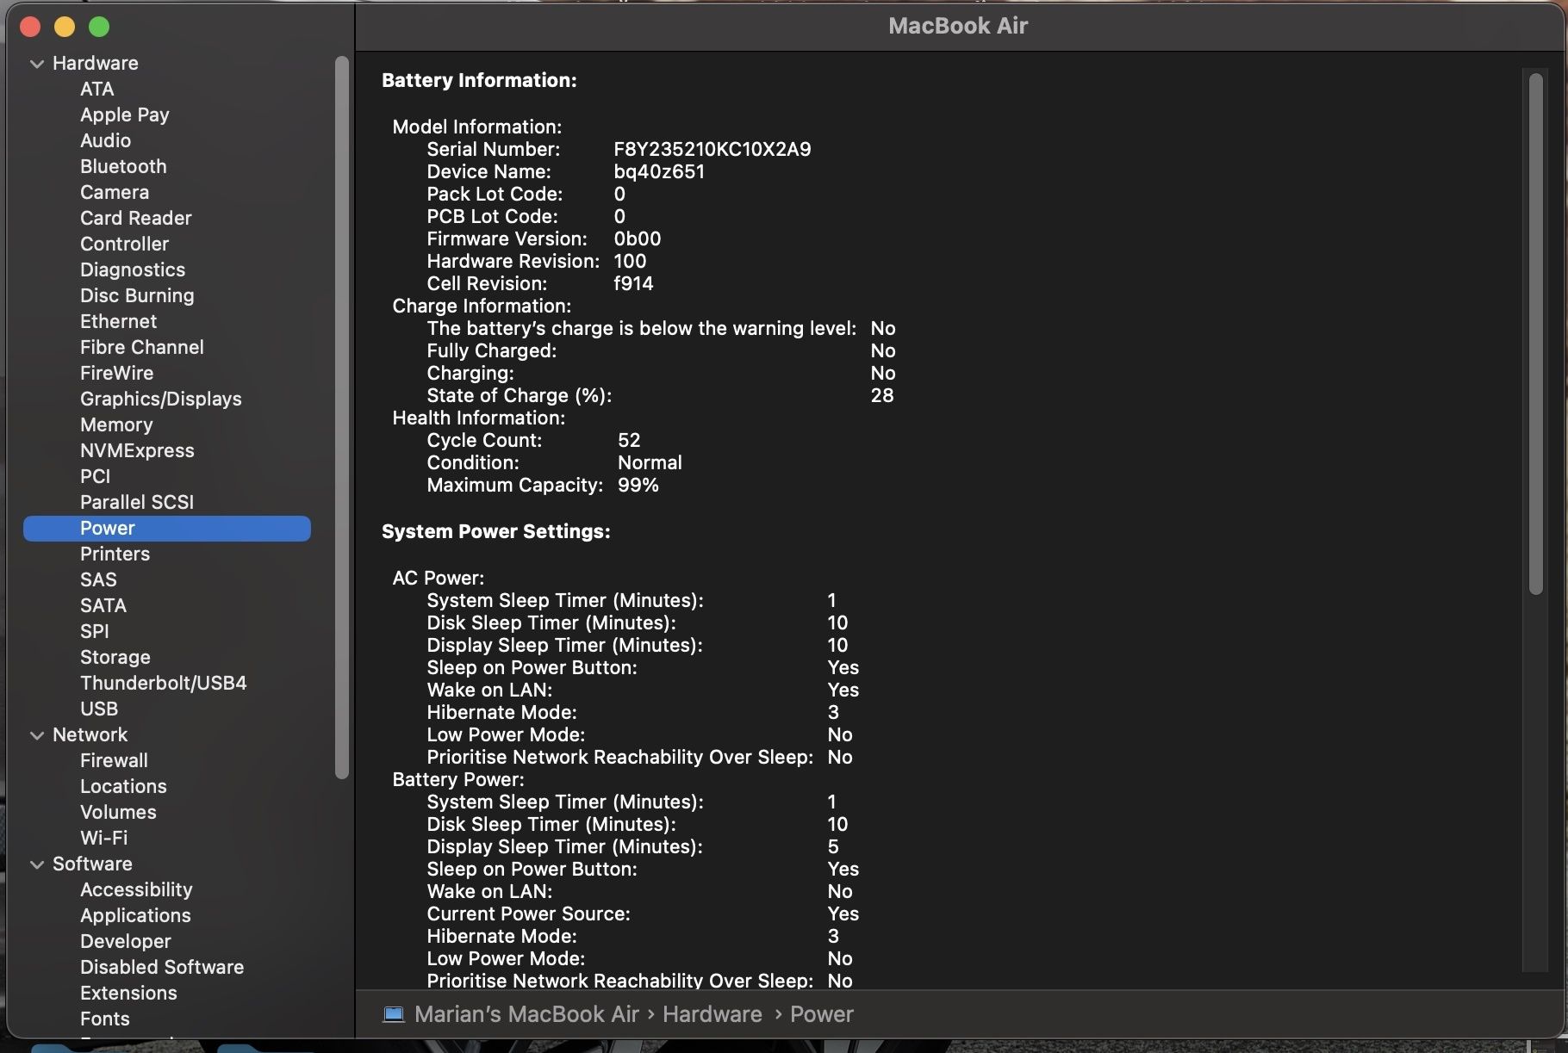Select Locations network entry

[123, 786]
